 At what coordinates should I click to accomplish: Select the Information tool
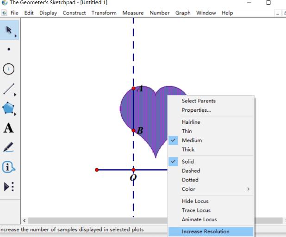click(x=9, y=167)
